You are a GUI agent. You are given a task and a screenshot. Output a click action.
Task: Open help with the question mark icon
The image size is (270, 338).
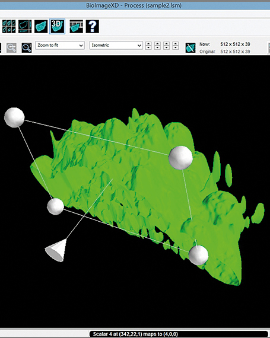tap(93, 26)
